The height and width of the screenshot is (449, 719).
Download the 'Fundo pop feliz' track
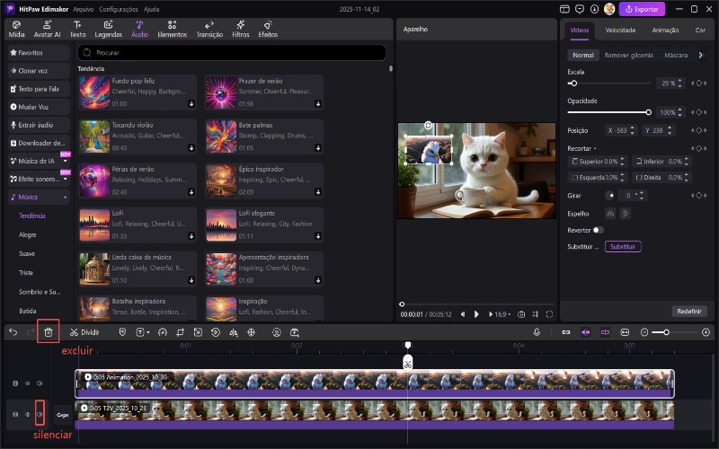pyautogui.click(x=191, y=103)
